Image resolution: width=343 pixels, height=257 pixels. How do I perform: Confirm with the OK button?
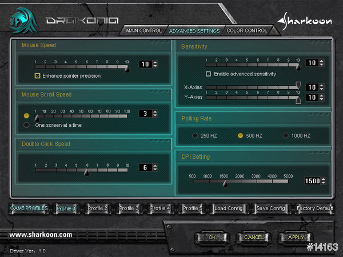[x=212, y=238]
